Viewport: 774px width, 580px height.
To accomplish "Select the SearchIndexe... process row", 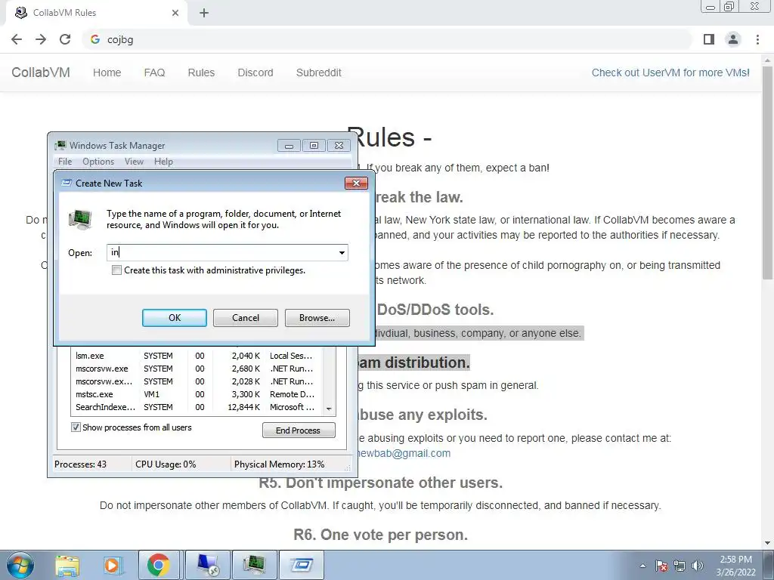I will (x=197, y=407).
